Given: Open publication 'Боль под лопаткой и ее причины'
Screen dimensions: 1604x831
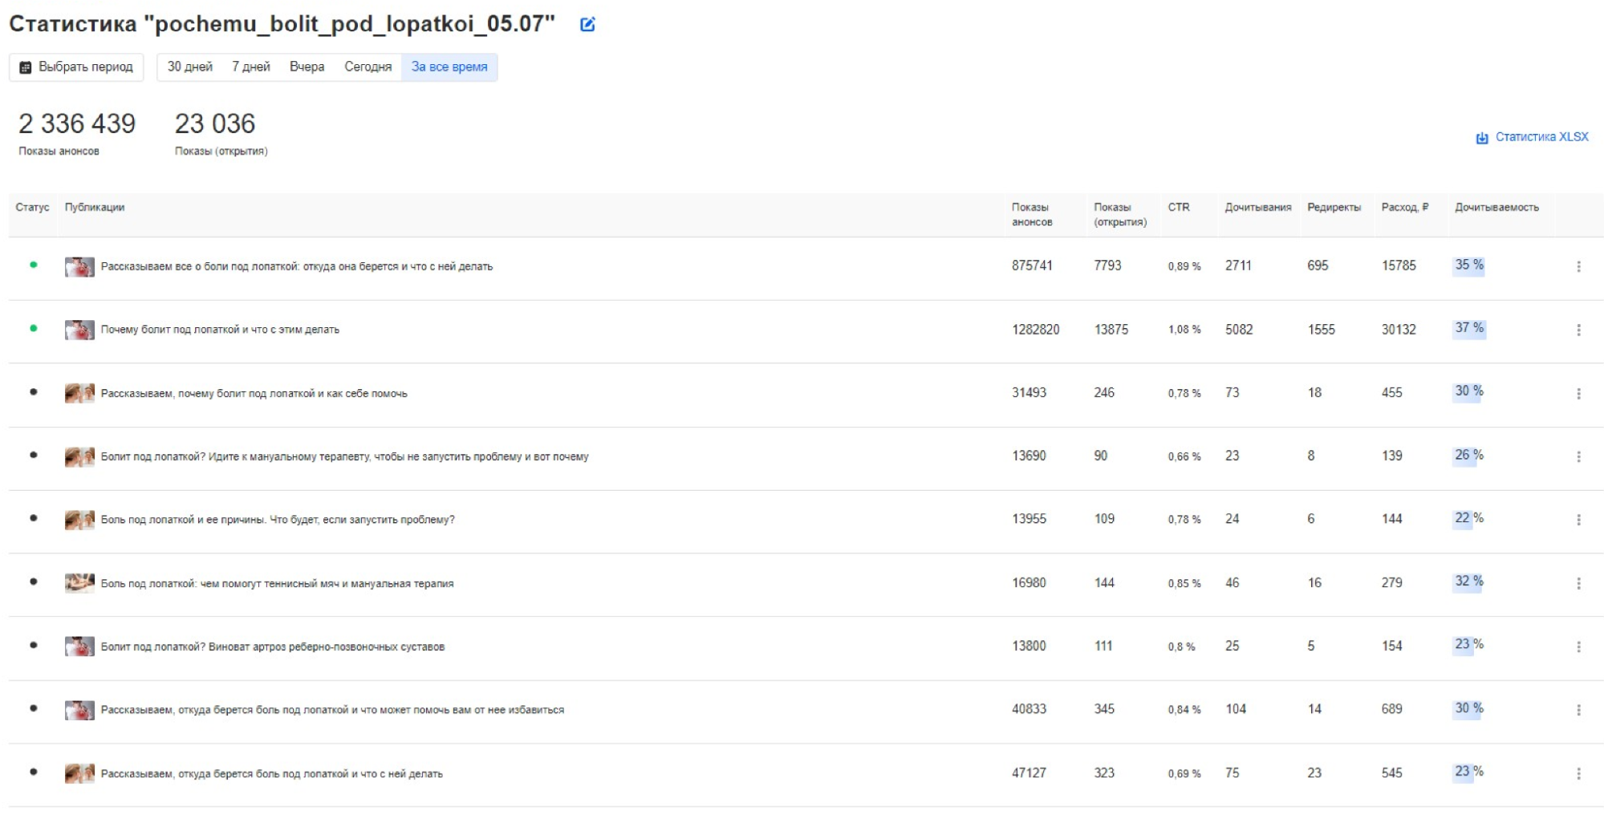Looking at the screenshot, I should click(277, 520).
